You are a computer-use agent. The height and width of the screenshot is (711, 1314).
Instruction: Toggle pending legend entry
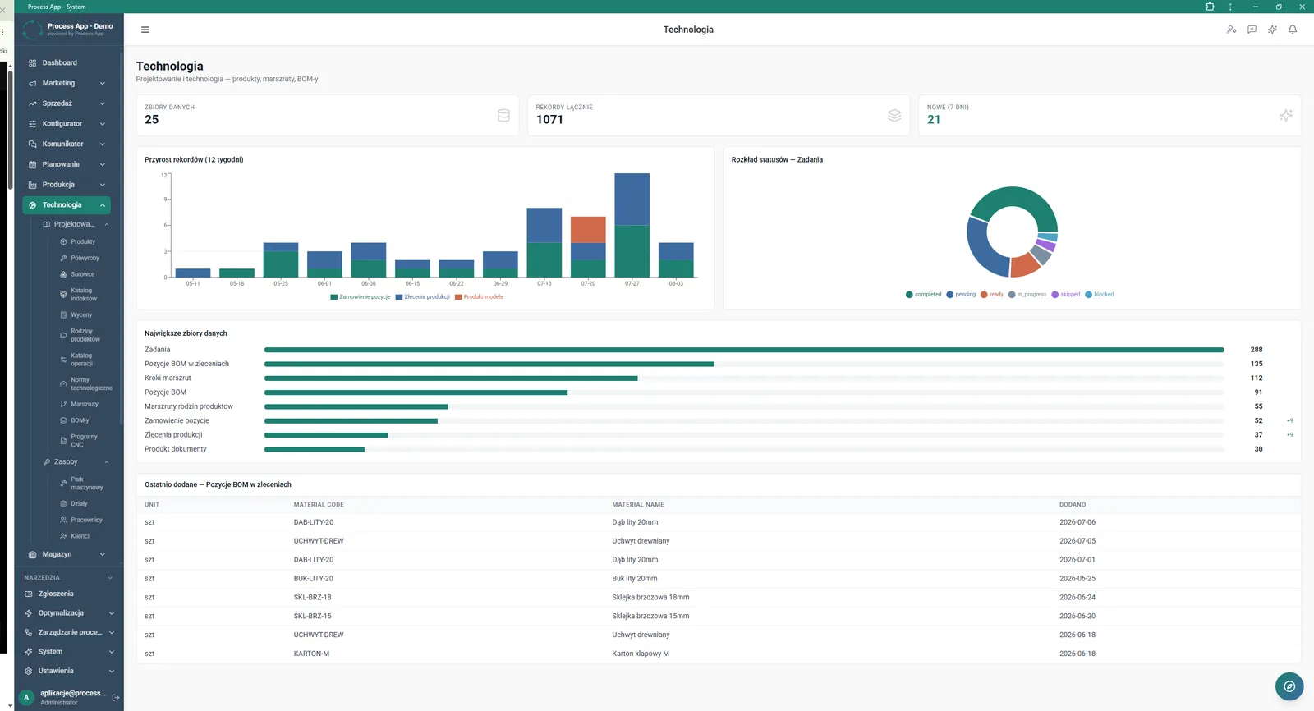pos(961,294)
